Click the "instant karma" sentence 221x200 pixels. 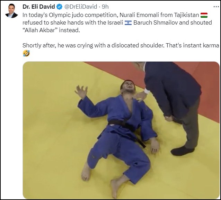click(x=192, y=45)
